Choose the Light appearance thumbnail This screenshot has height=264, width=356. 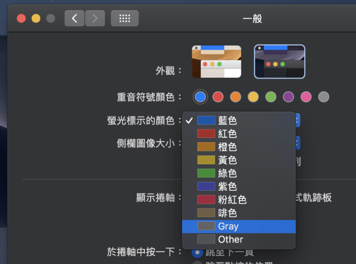tap(216, 61)
